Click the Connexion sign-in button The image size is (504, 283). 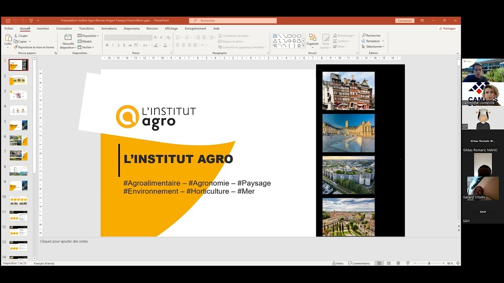pos(405,20)
